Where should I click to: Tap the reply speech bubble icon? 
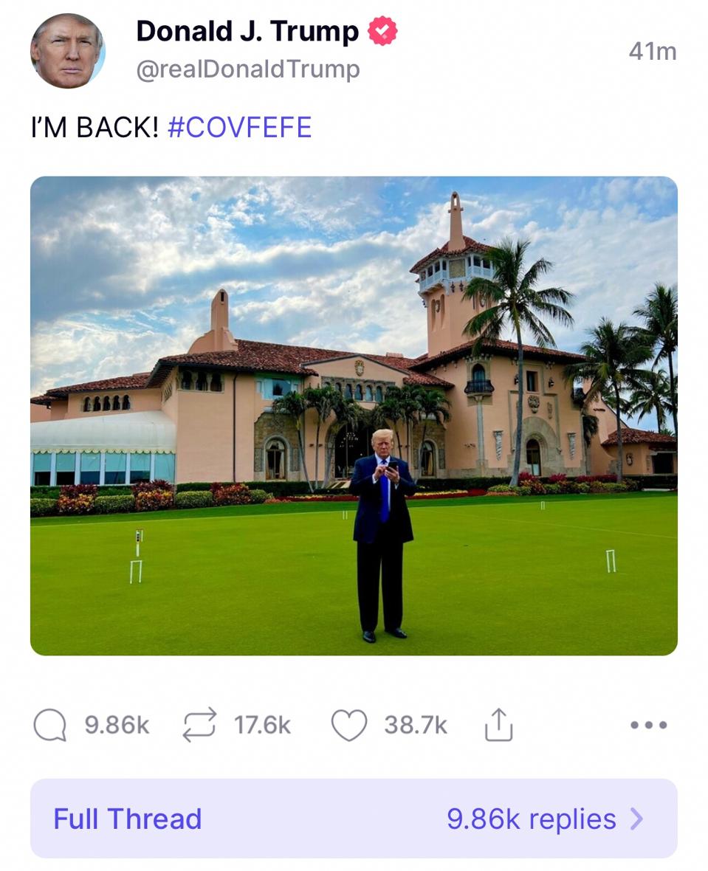coord(50,725)
